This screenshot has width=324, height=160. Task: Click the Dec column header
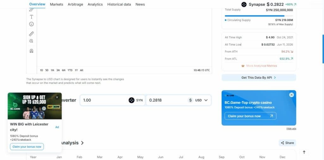pos(283,157)
